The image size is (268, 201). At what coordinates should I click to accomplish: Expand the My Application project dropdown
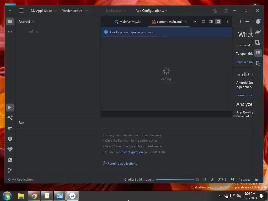pyautogui.click(x=44, y=10)
